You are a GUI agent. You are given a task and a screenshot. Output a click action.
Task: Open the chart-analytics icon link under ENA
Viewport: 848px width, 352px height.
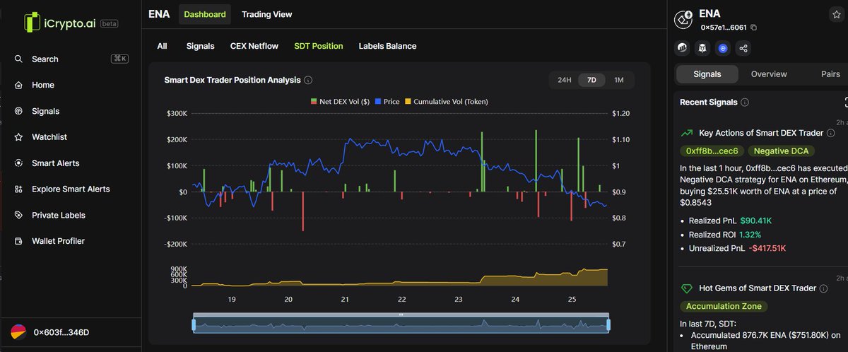683,48
